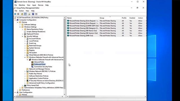Click the Up one level folder icon
The width and height of the screenshot is (180, 101).
pyautogui.click(x=22, y=14)
